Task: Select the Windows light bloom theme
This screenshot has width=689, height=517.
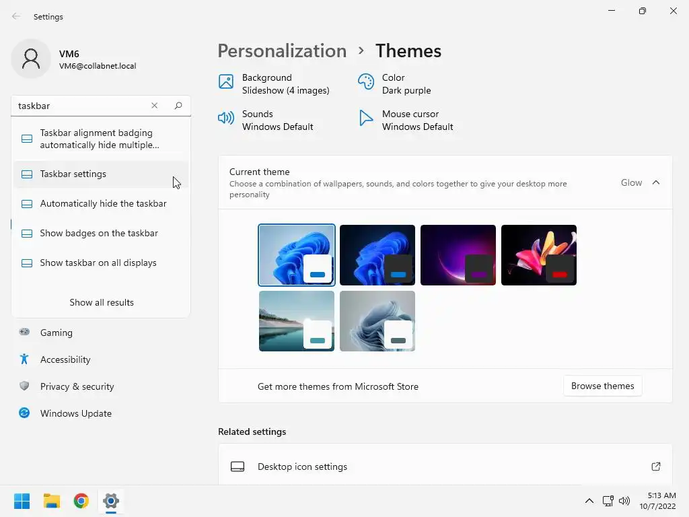Action: coord(297,255)
